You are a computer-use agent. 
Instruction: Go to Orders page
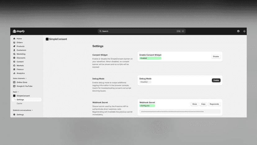point(20,42)
